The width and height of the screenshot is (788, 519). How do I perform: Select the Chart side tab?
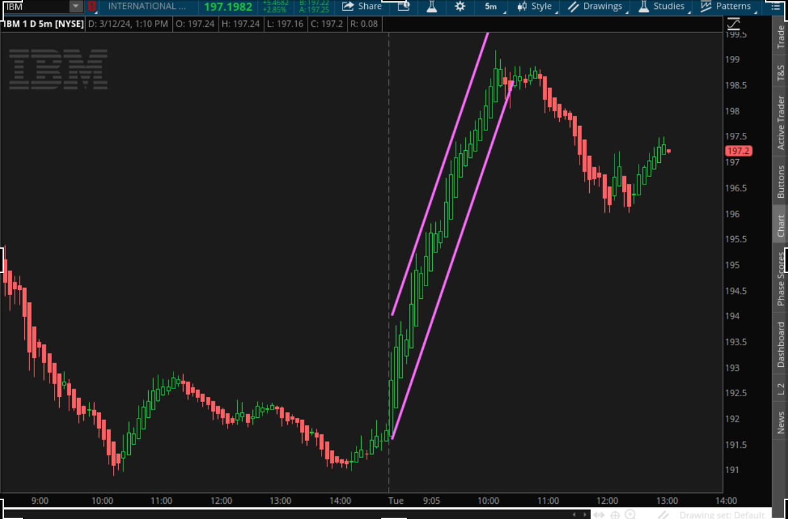781,225
